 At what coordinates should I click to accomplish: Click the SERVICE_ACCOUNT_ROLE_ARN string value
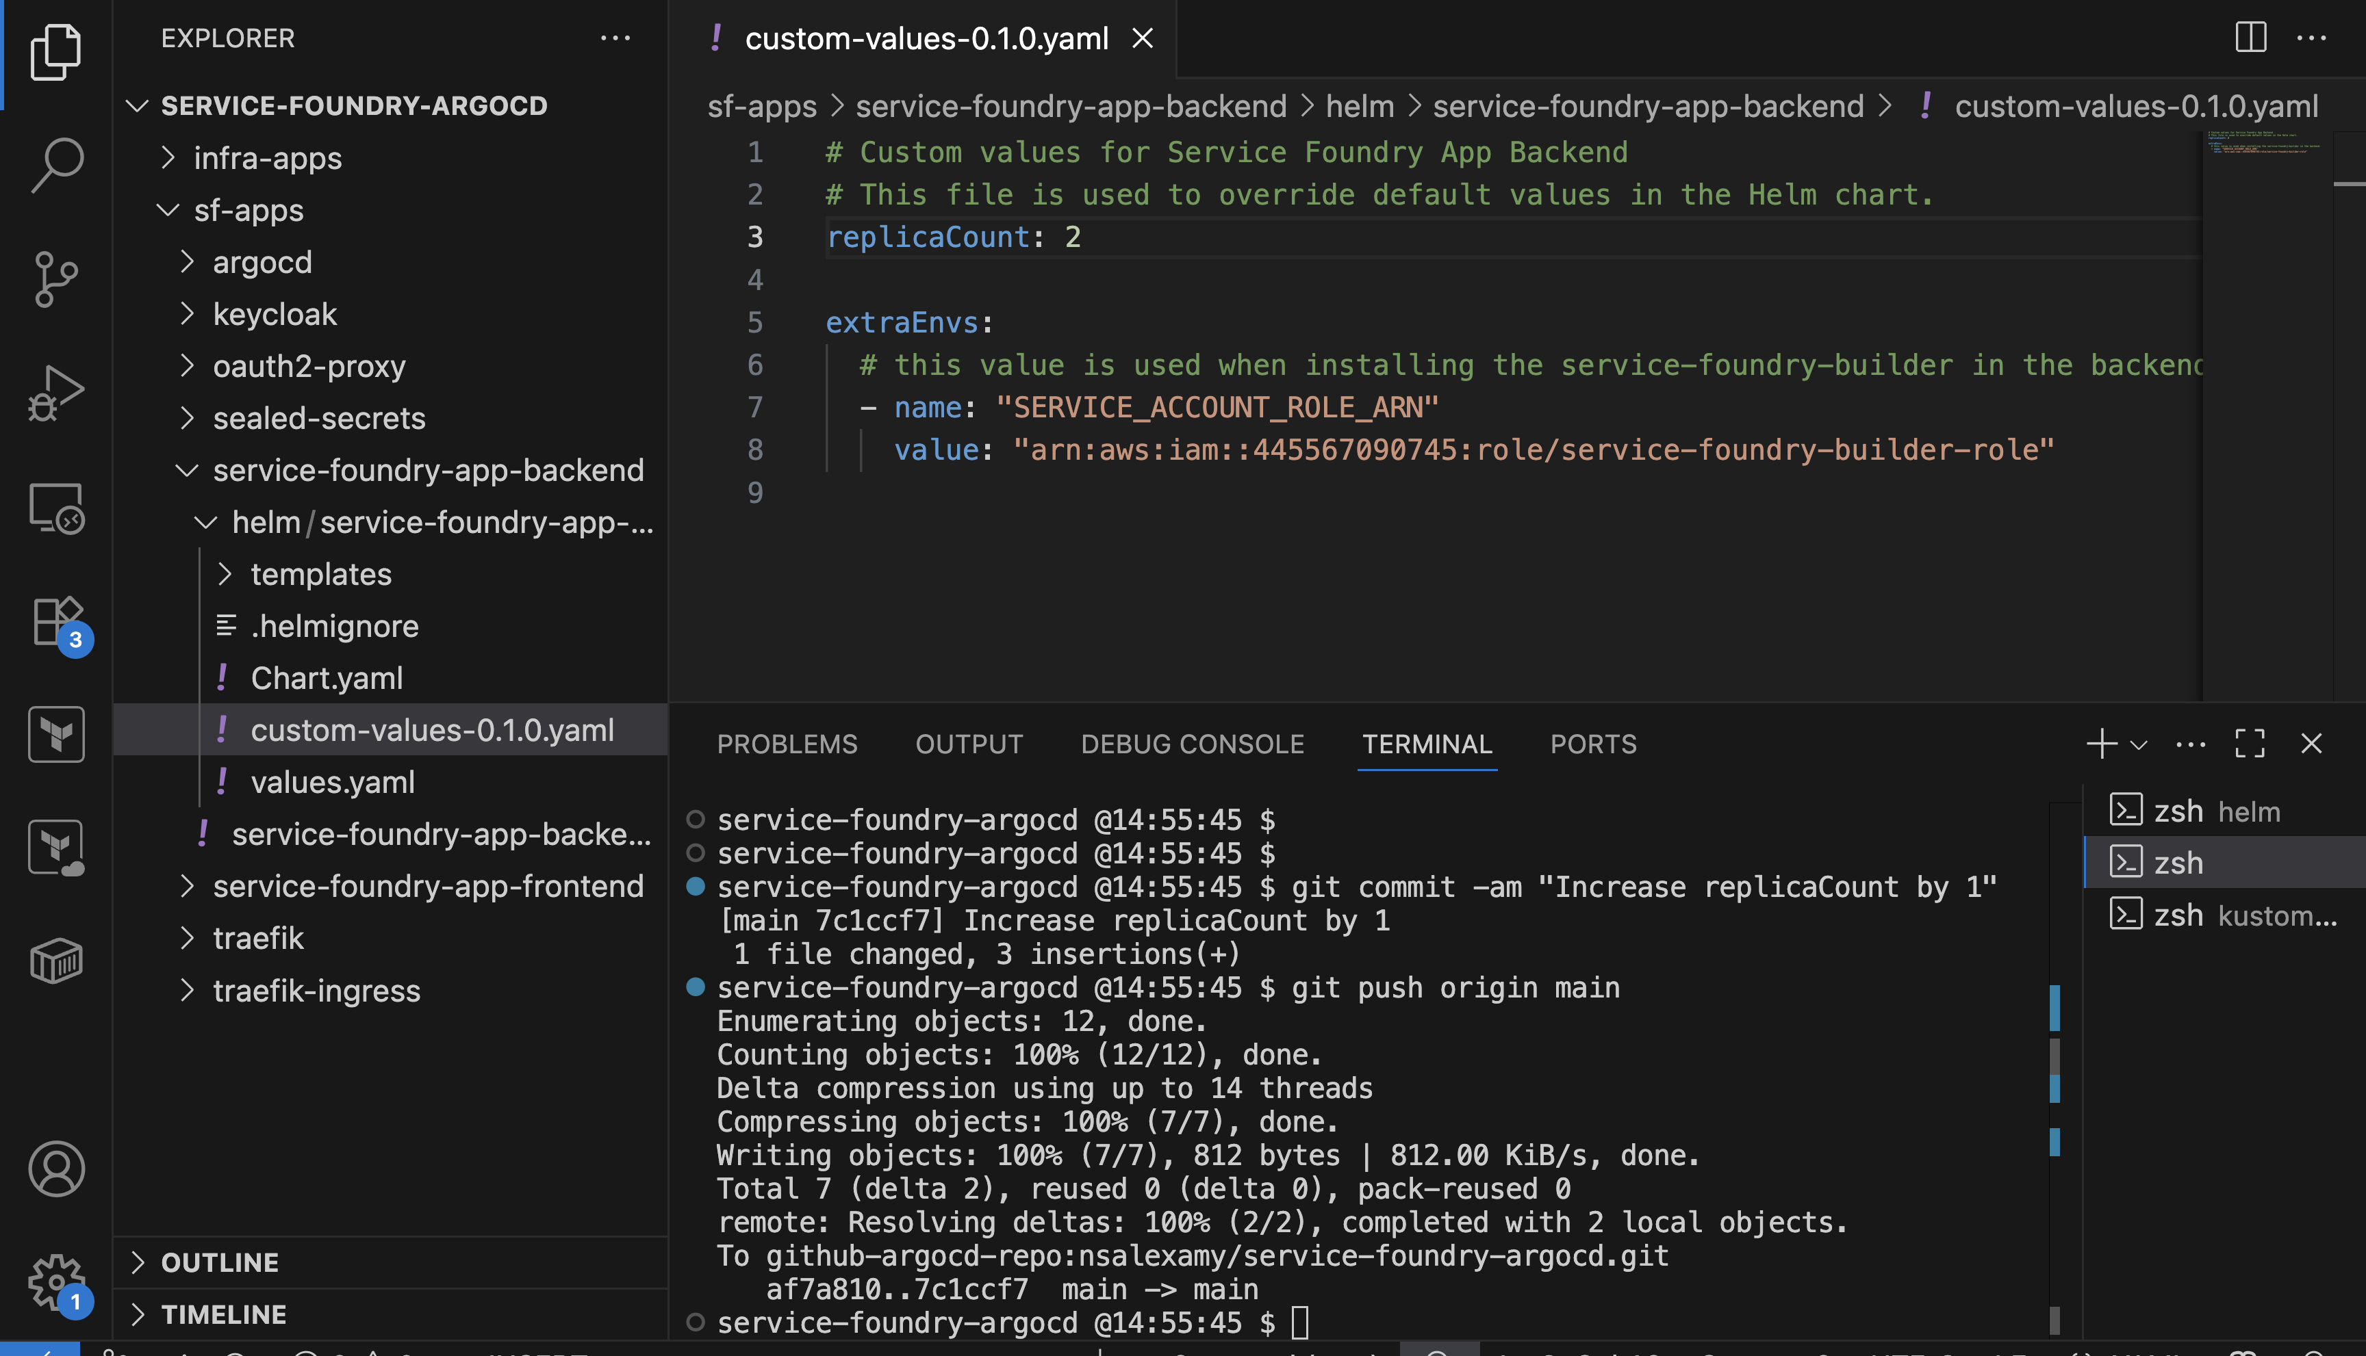point(1217,407)
